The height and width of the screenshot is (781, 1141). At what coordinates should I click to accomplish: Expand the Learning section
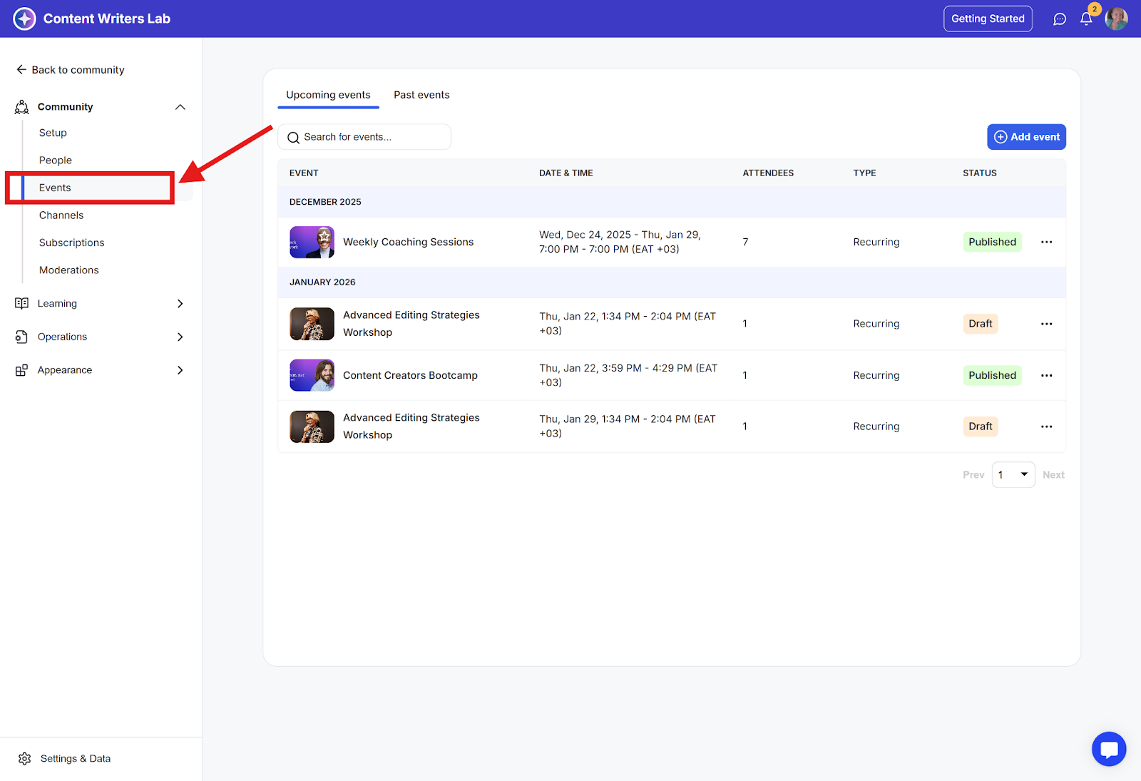click(180, 303)
